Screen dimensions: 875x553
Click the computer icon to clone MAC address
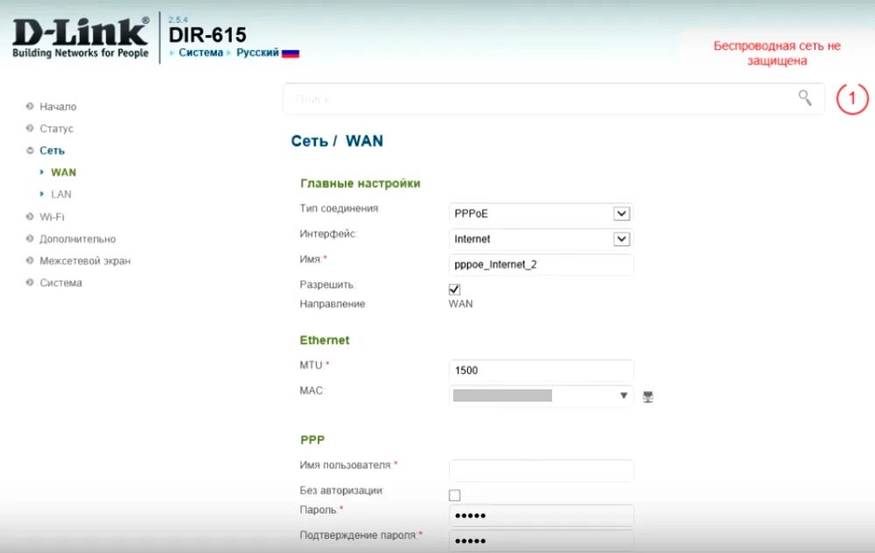(647, 395)
